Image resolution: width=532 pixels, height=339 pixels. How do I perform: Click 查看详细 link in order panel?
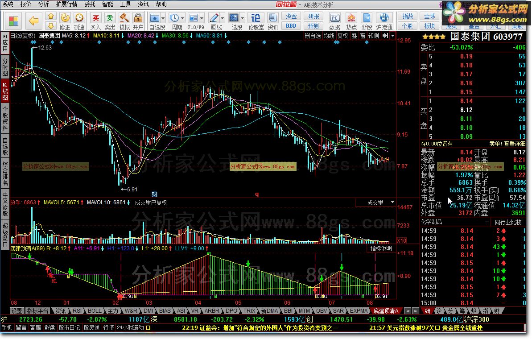pyautogui.click(x=515, y=144)
